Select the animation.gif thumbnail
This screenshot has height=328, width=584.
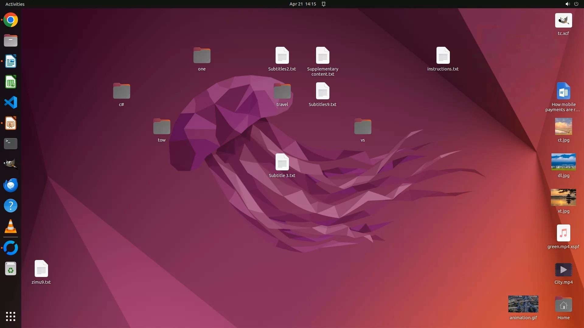[x=523, y=304]
